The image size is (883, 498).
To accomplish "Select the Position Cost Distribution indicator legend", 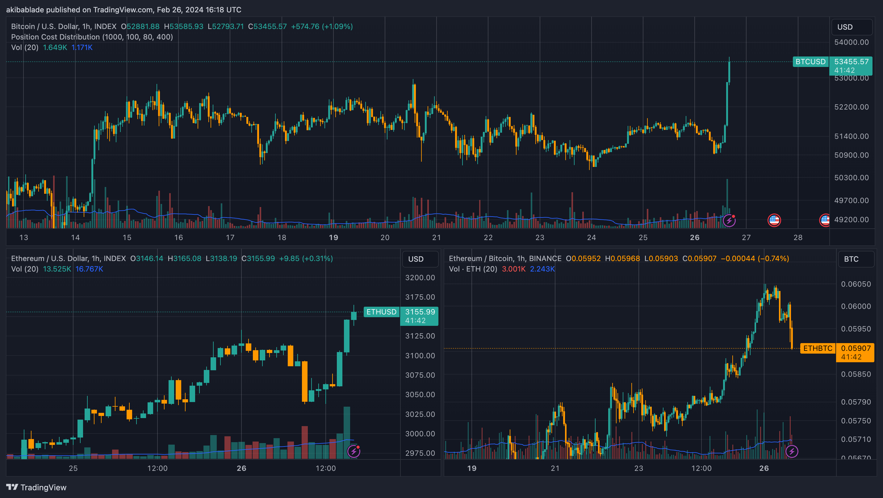I will pos(92,37).
